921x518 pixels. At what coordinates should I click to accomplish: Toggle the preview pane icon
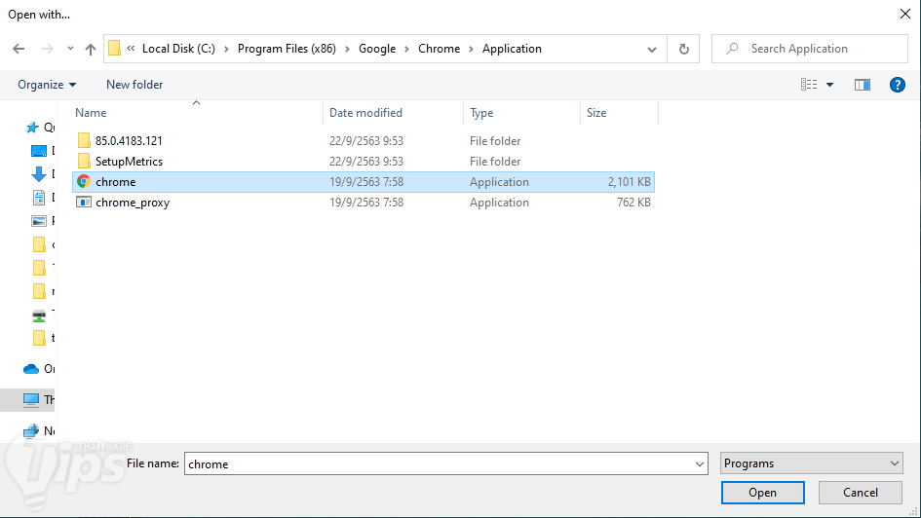(x=862, y=85)
